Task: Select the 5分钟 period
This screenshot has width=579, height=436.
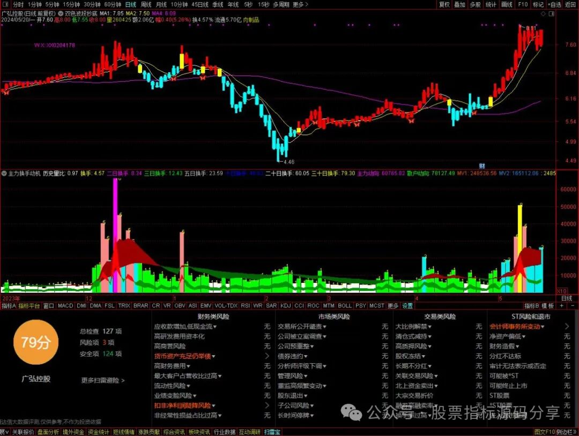Action: point(52,4)
